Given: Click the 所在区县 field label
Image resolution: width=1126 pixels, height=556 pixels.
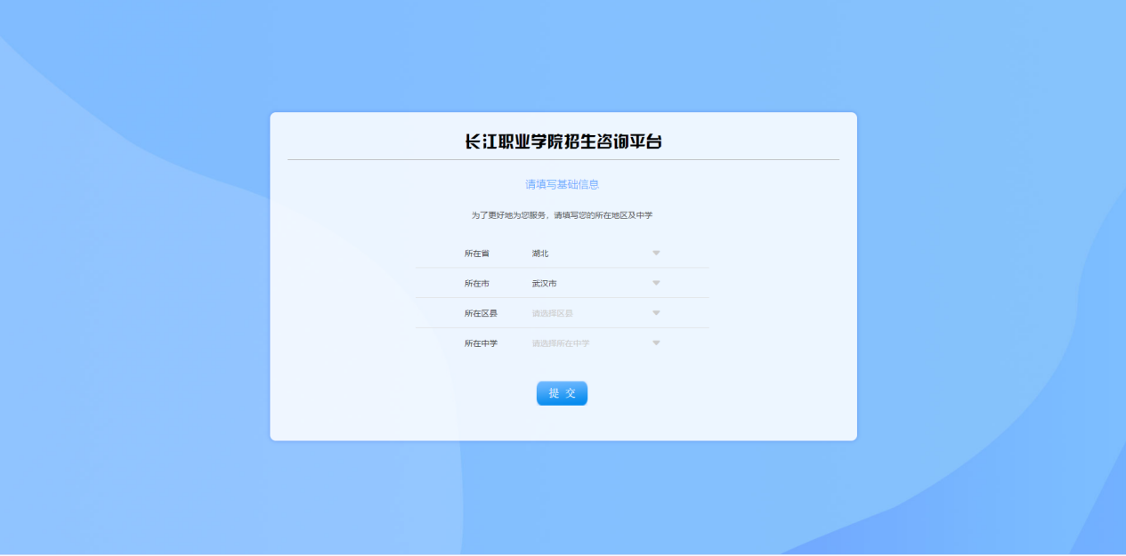Looking at the screenshot, I should [481, 313].
